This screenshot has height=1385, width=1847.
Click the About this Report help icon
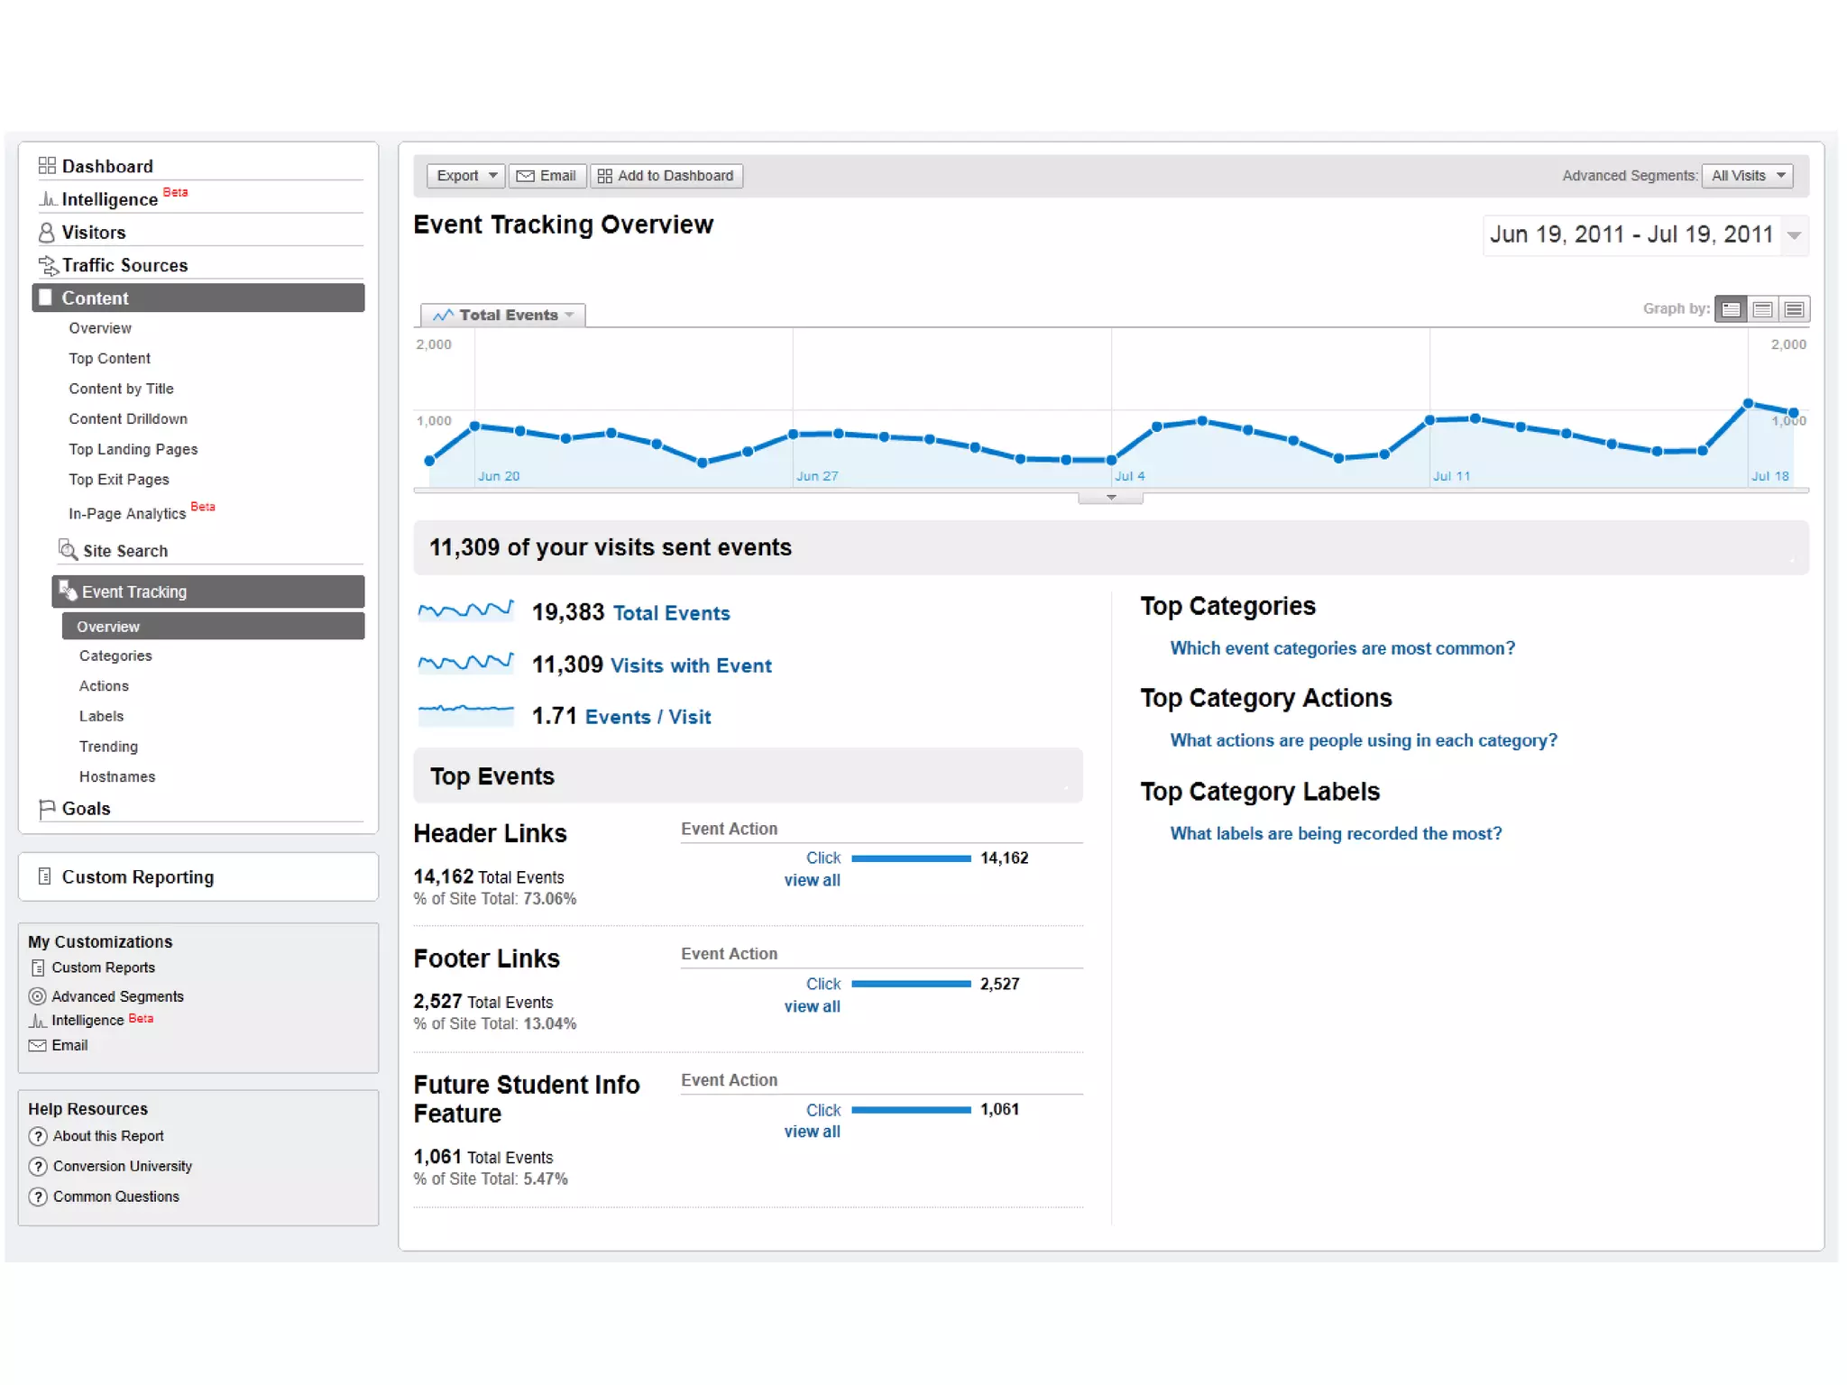pos(38,1136)
